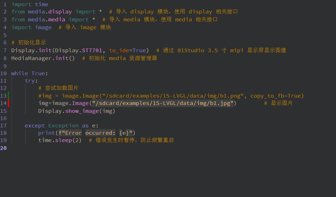336x197 pixels.
Task: Click line number 14 in the gutter
Action: coord(3,103)
